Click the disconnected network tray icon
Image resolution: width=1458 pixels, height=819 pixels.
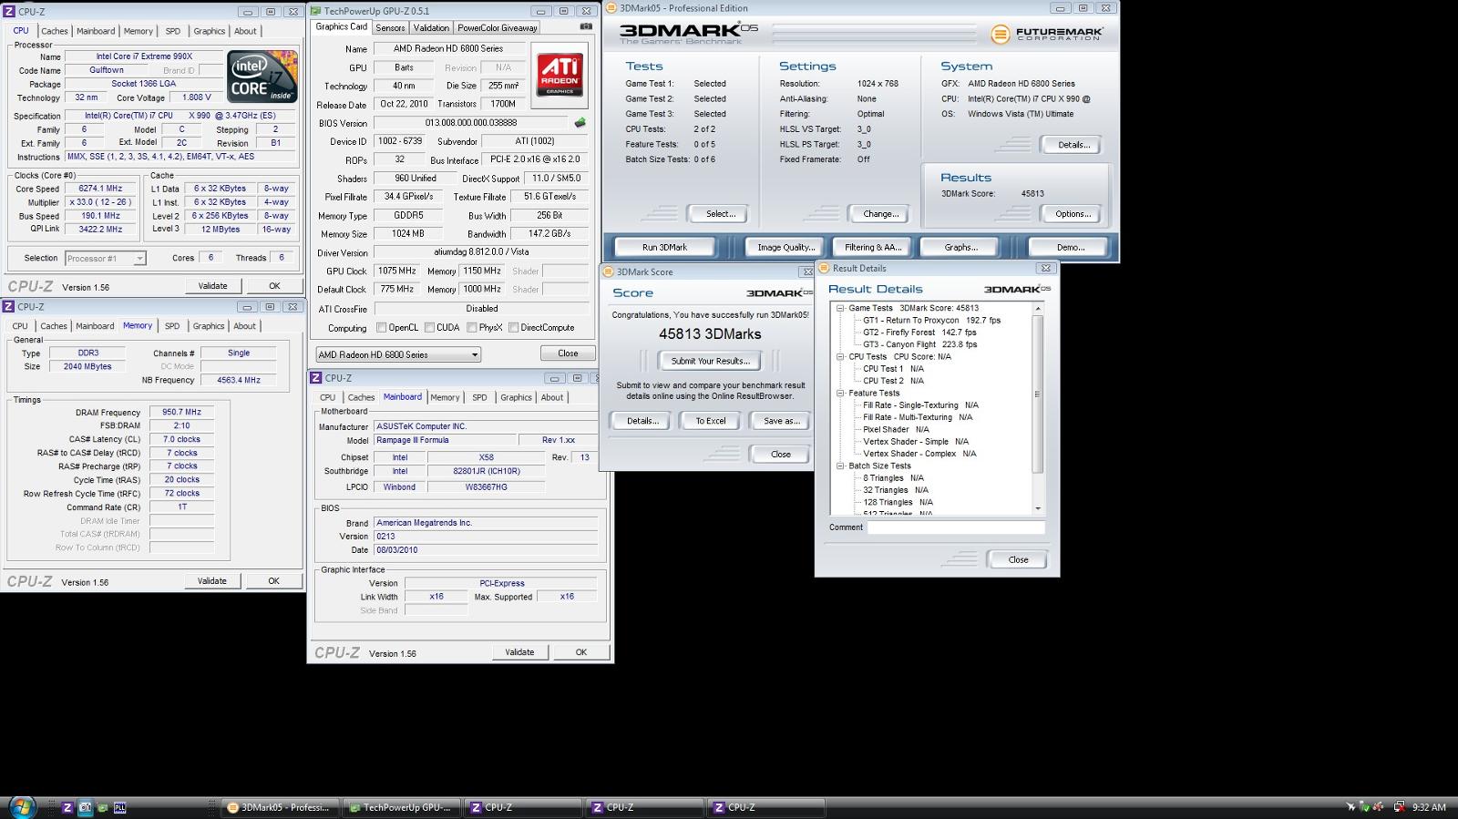click(x=1399, y=807)
